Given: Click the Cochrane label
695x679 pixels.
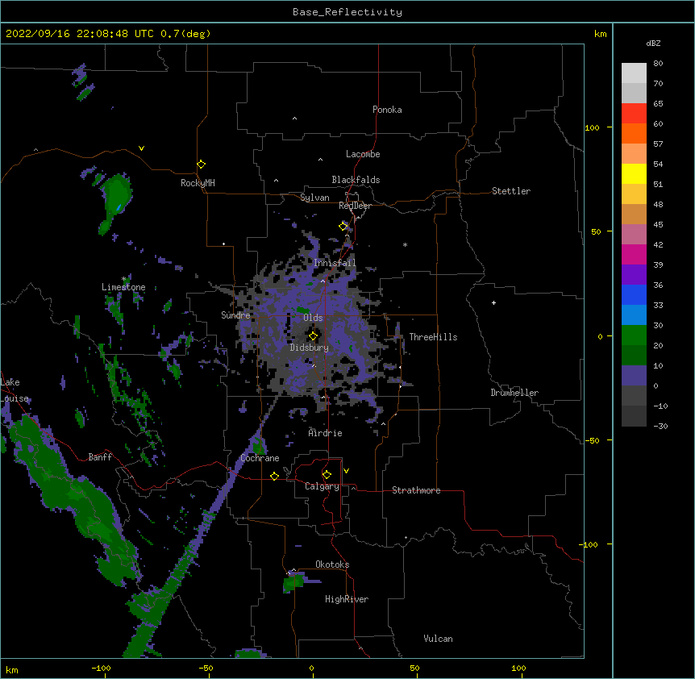Looking at the screenshot, I should coord(260,458).
